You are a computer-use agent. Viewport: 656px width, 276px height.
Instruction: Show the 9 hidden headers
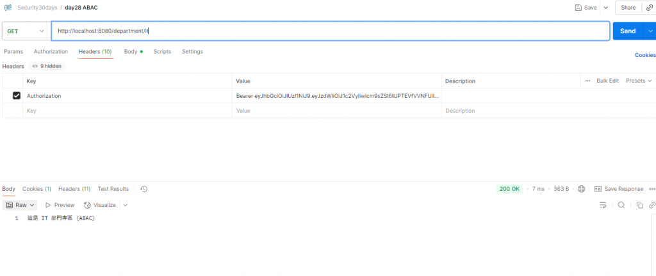[x=47, y=66]
